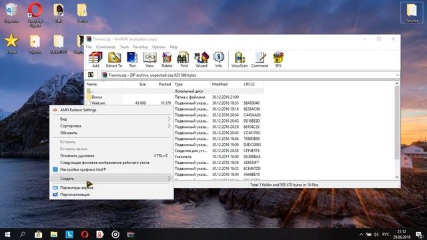Click the file list scrollbar down arrow
The height and width of the screenshot is (240, 427).
pos(397,177)
